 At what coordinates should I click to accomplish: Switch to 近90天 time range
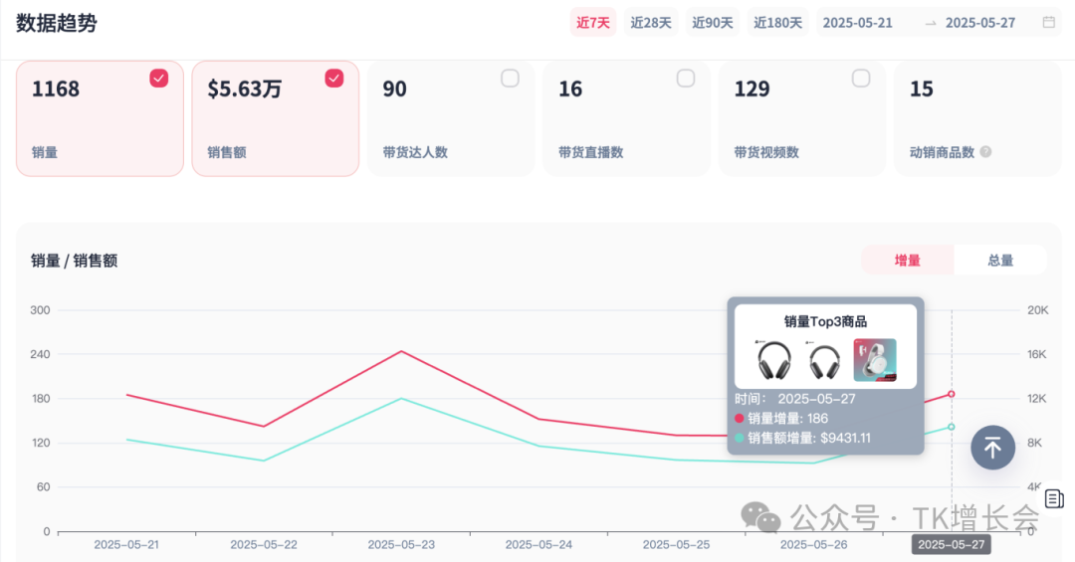713,22
